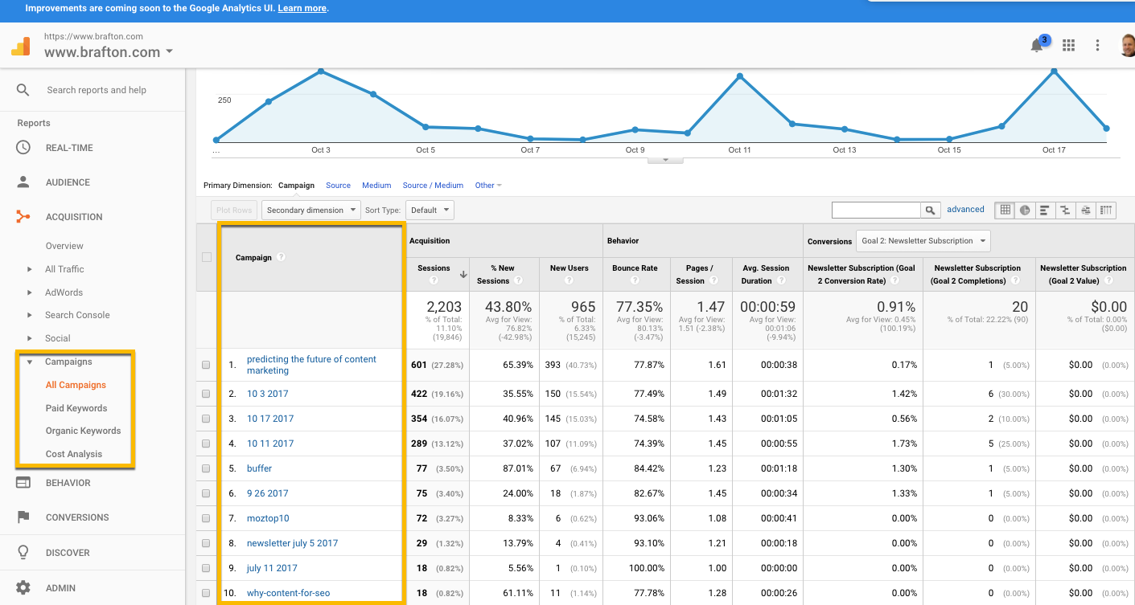Select the data table view icon
The width and height of the screenshot is (1135, 605).
pos(1005,211)
